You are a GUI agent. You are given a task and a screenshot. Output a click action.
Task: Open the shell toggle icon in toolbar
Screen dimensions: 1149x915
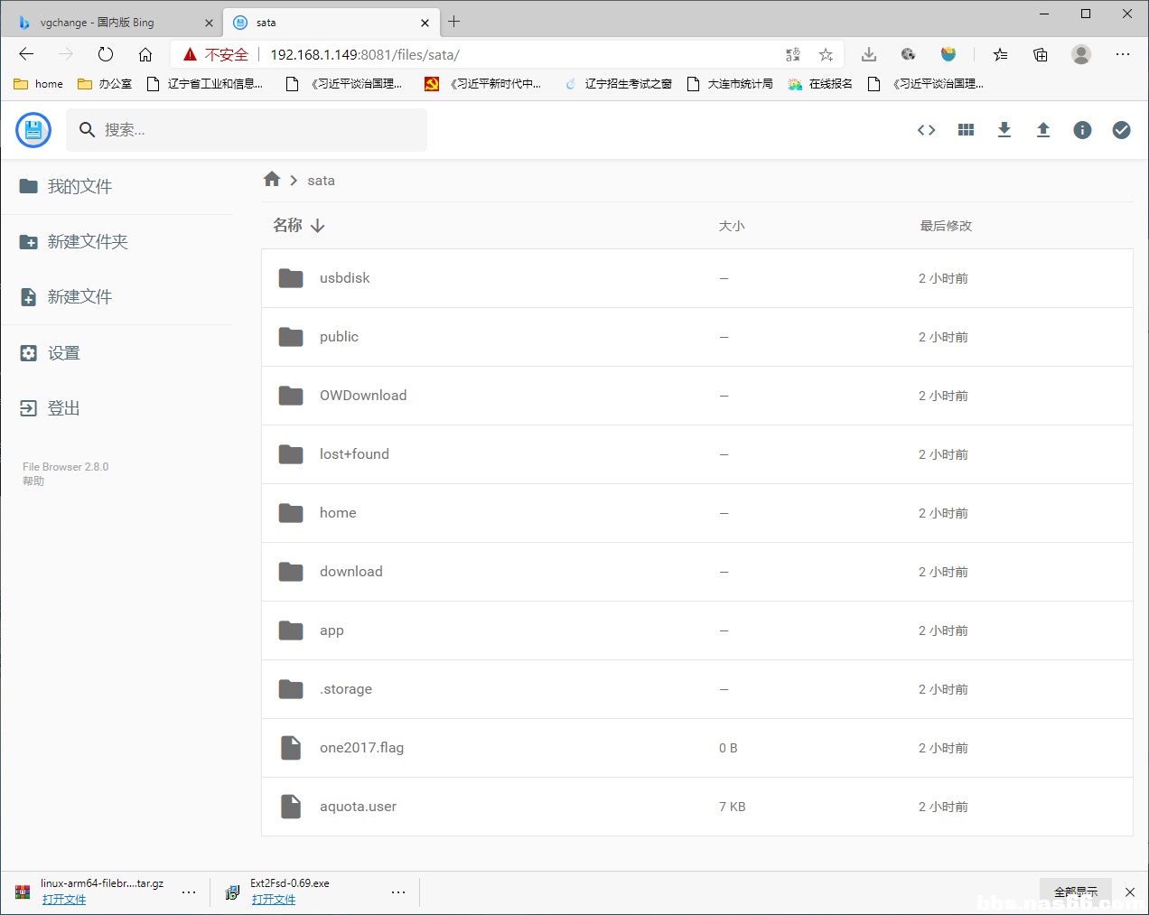coord(926,130)
